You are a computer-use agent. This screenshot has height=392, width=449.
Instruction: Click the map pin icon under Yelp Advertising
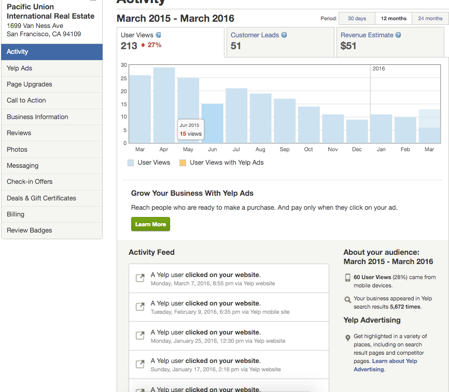click(x=347, y=338)
